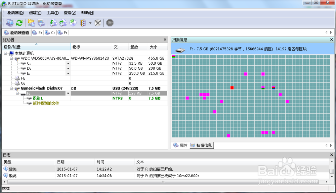This screenshot has width=336, height=193.
Task: Click the disconnect (crossed X) toolbar icon
Action: click(x=98, y=22)
